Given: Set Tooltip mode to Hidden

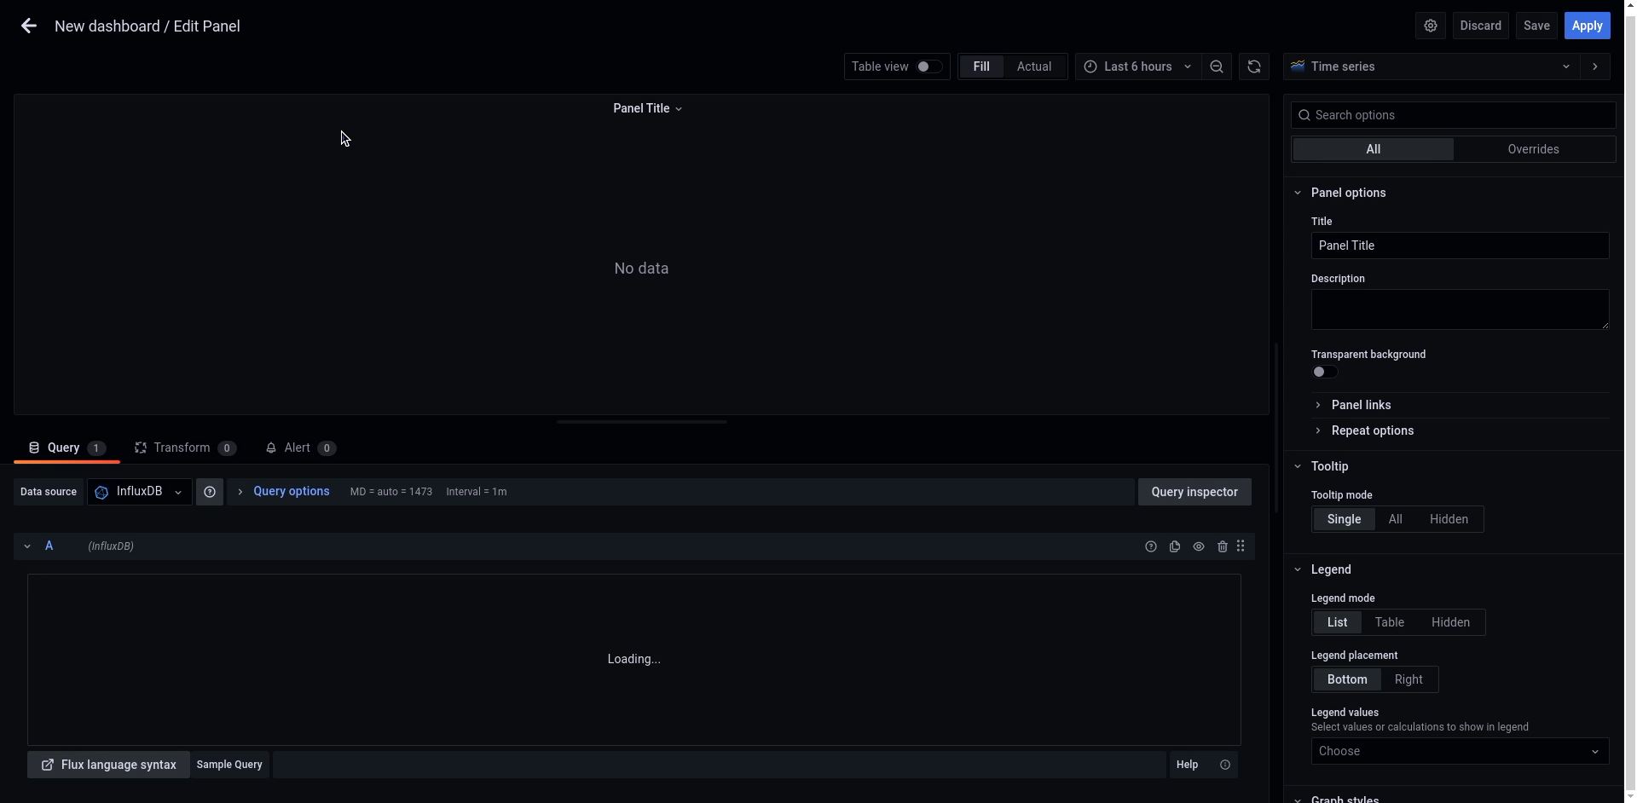Looking at the screenshot, I should tap(1448, 519).
